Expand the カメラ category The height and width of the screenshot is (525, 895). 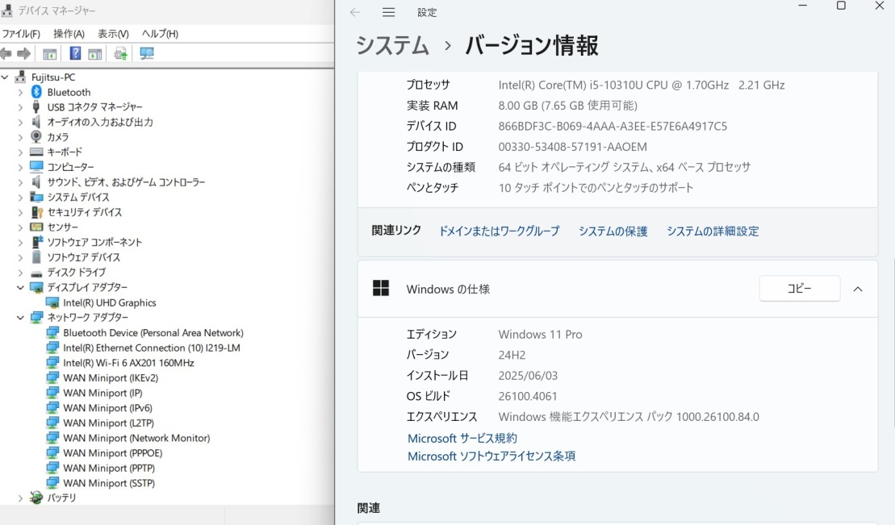coord(20,137)
